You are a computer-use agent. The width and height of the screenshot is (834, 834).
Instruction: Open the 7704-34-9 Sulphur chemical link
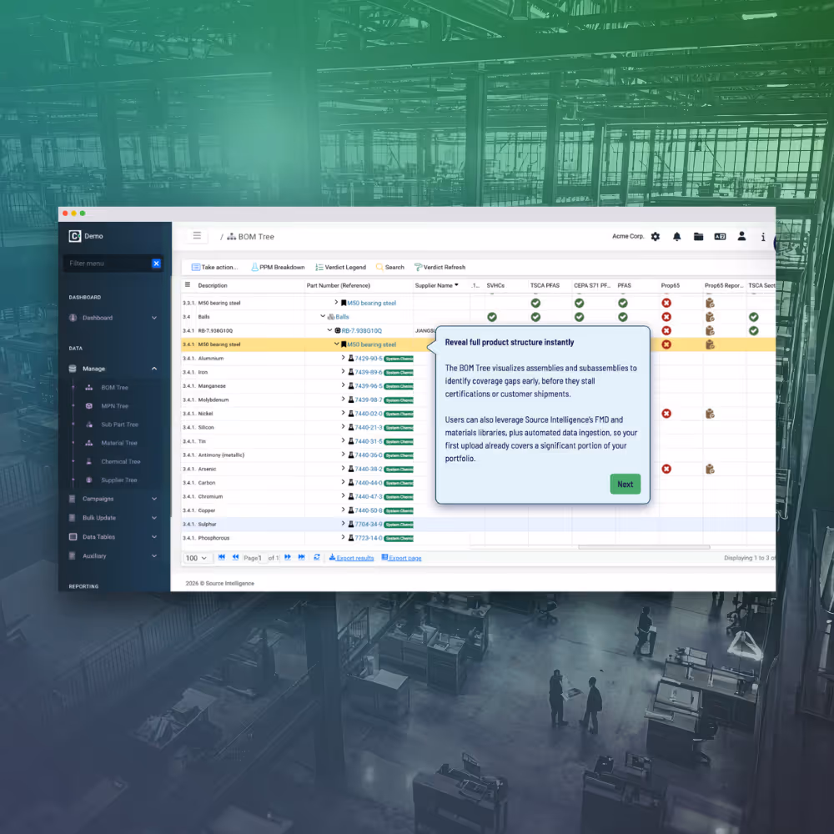point(368,525)
